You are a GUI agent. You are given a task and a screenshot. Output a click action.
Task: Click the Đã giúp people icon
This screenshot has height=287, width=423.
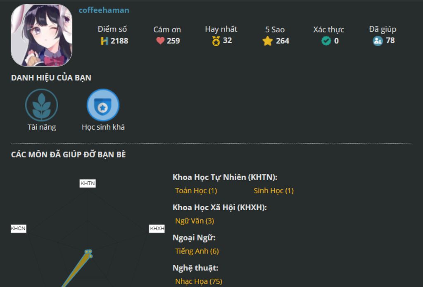(x=378, y=41)
